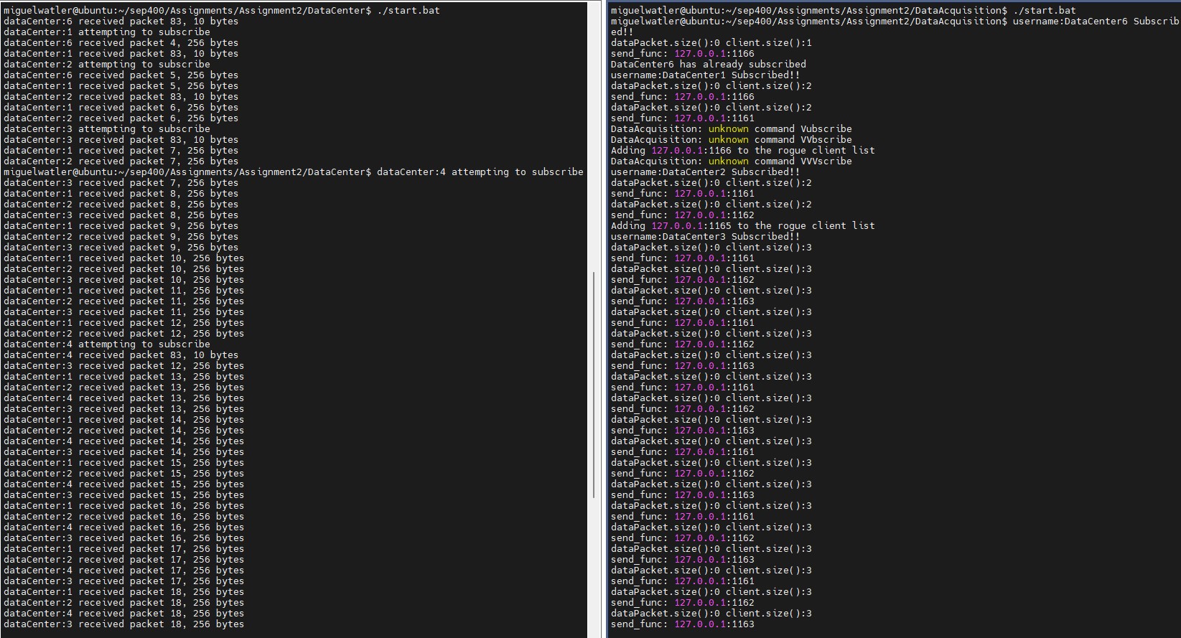The width and height of the screenshot is (1181, 638).
Task: Click line 'dataCenter:2 received packet 83, 10 bytes'
Action: (121, 97)
